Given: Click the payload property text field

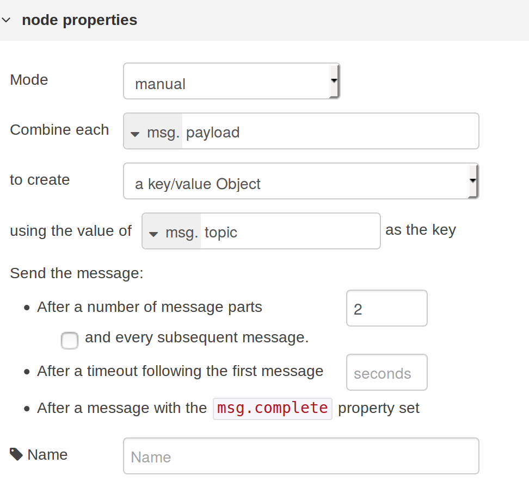Looking at the screenshot, I should pyautogui.click(x=329, y=132).
